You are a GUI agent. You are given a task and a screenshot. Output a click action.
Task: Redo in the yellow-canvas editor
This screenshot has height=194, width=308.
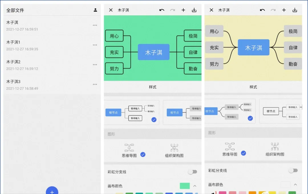273,10
